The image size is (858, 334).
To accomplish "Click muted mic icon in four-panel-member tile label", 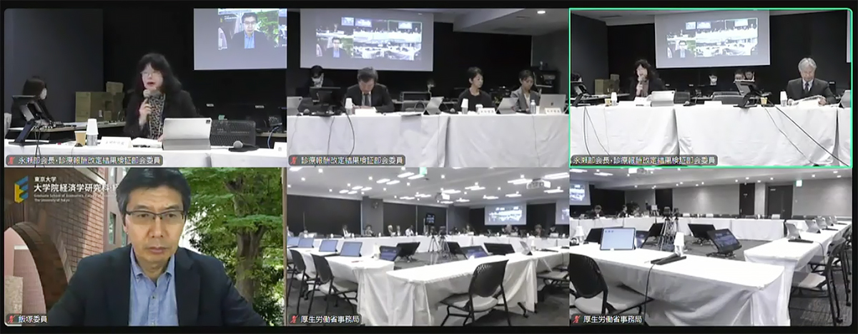I will [294, 161].
